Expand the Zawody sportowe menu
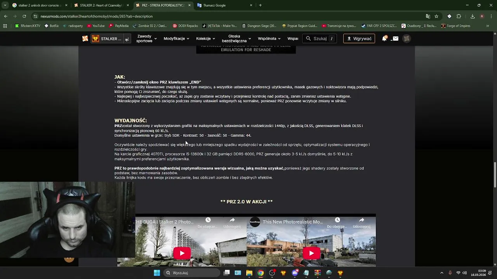Image resolution: width=497 pixels, height=279 pixels. pos(146,38)
